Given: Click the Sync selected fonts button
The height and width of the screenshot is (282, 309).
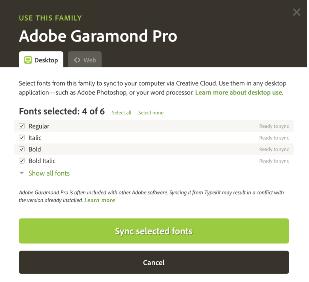Looking at the screenshot, I should click(x=154, y=231).
